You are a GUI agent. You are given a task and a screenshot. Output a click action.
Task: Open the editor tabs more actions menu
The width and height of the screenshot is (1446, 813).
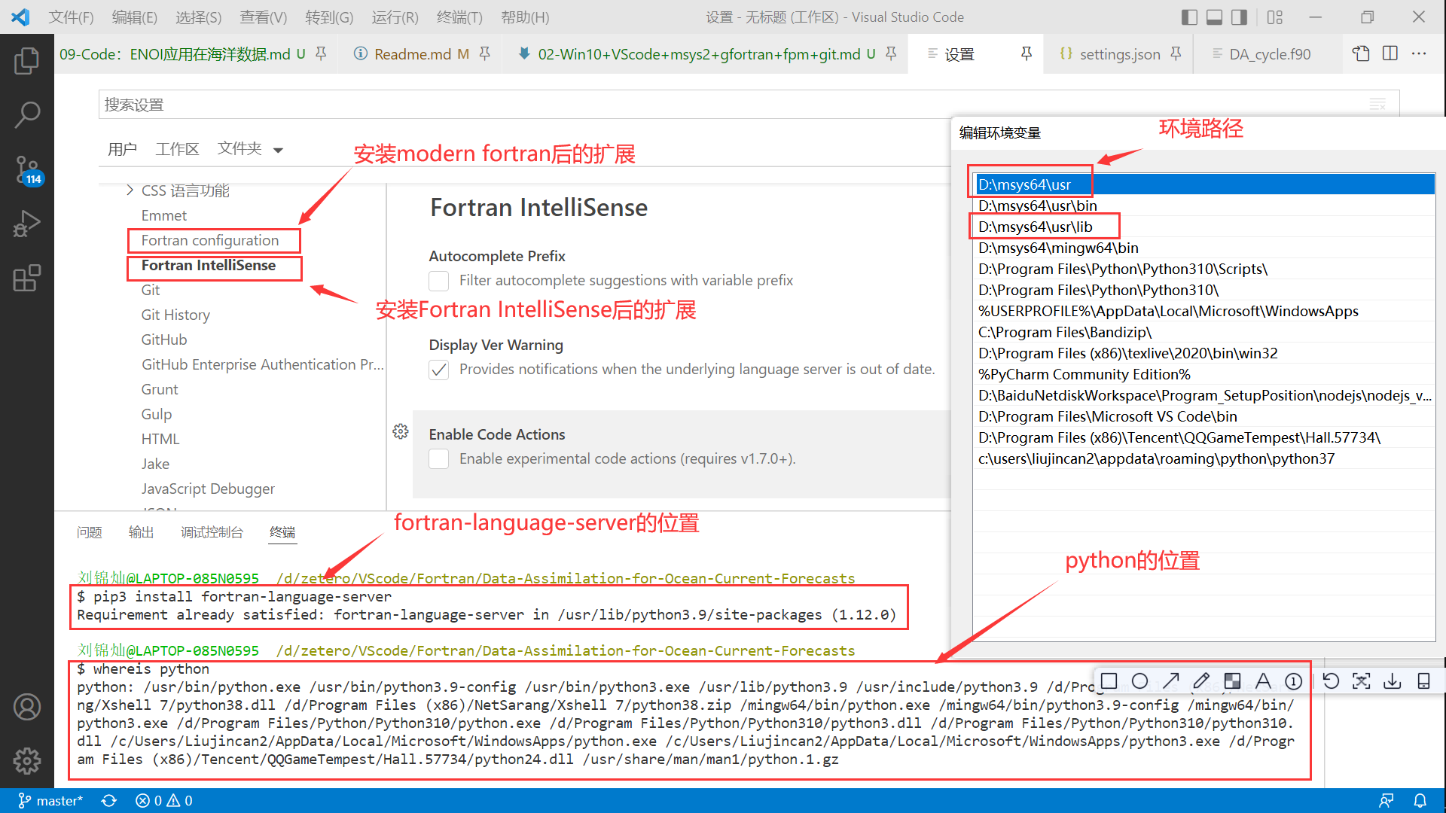coord(1419,53)
